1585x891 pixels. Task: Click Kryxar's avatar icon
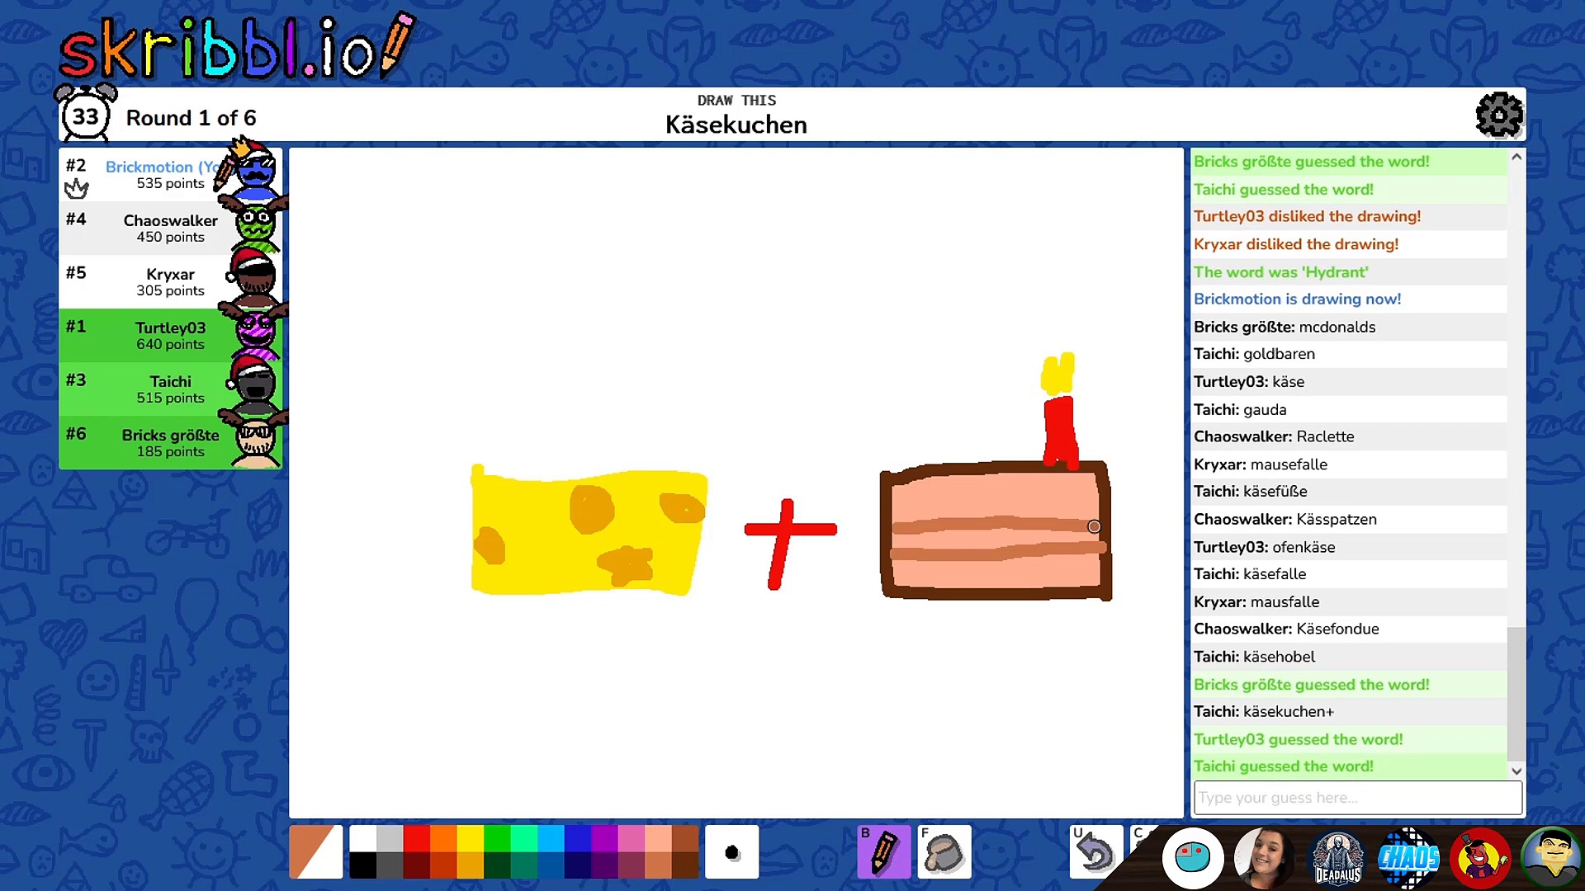[254, 277]
